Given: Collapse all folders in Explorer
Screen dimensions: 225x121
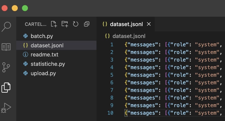Looking at the screenshot, I should pyautogui.click(x=87, y=24).
